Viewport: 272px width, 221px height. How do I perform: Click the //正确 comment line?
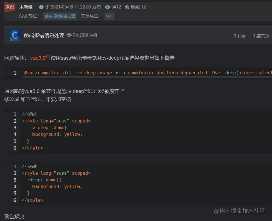(29, 166)
